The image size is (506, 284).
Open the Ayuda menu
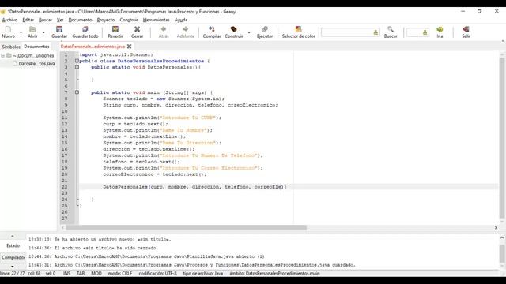tap(181, 20)
